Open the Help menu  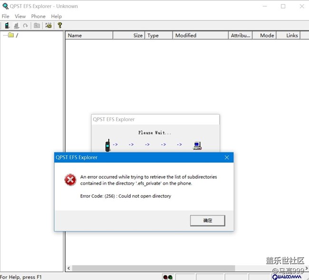(x=57, y=16)
